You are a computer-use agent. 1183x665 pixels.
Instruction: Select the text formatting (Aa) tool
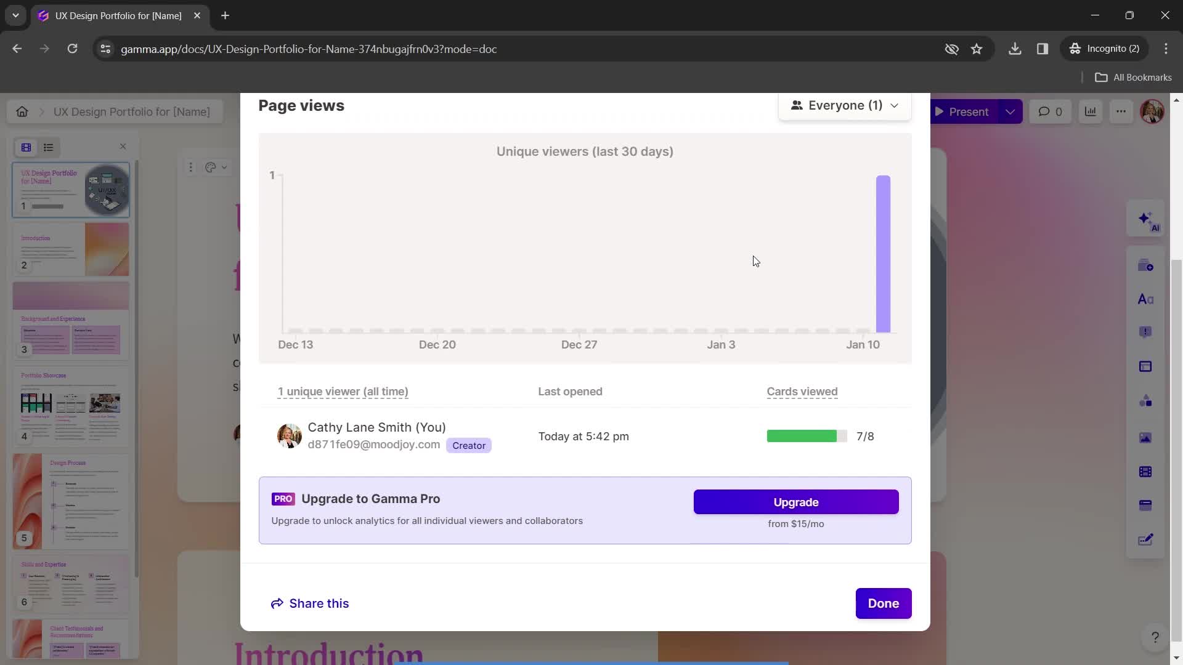(x=1145, y=299)
